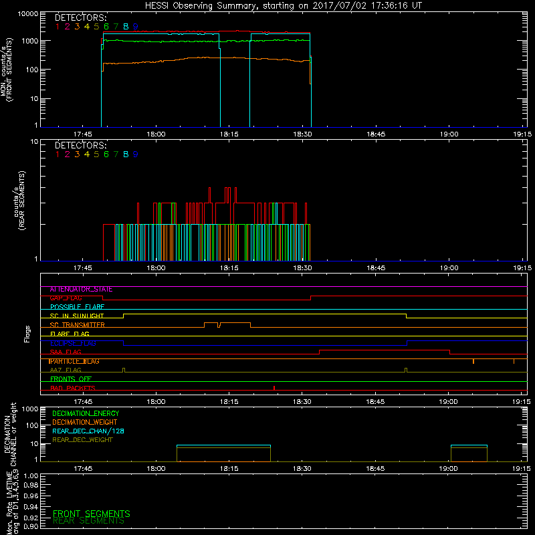This screenshot has width=535, height=535.
Task: Select detector 2 in the rear segments legend
Action: (68, 154)
